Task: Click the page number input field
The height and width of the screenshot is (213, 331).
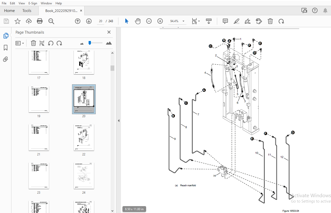Action: (x=101, y=21)
